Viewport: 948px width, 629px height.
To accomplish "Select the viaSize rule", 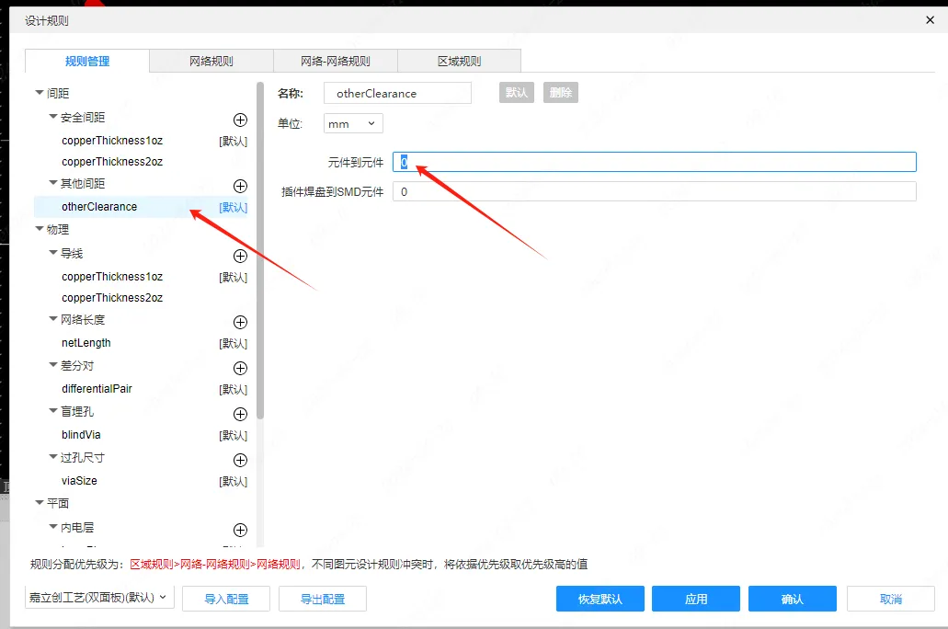I will point(79,481).
